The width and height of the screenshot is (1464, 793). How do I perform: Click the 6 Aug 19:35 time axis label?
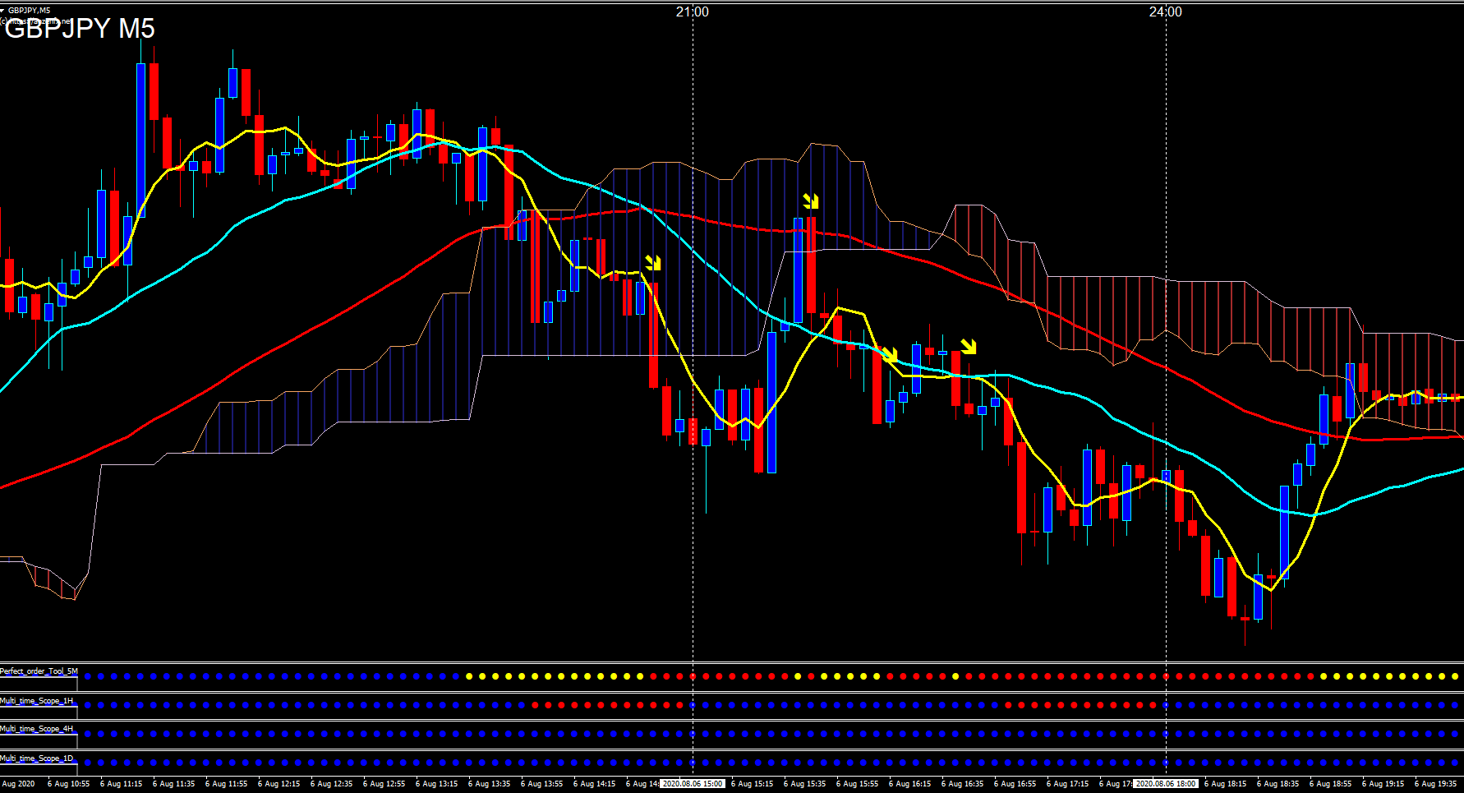click(1436, 784)
